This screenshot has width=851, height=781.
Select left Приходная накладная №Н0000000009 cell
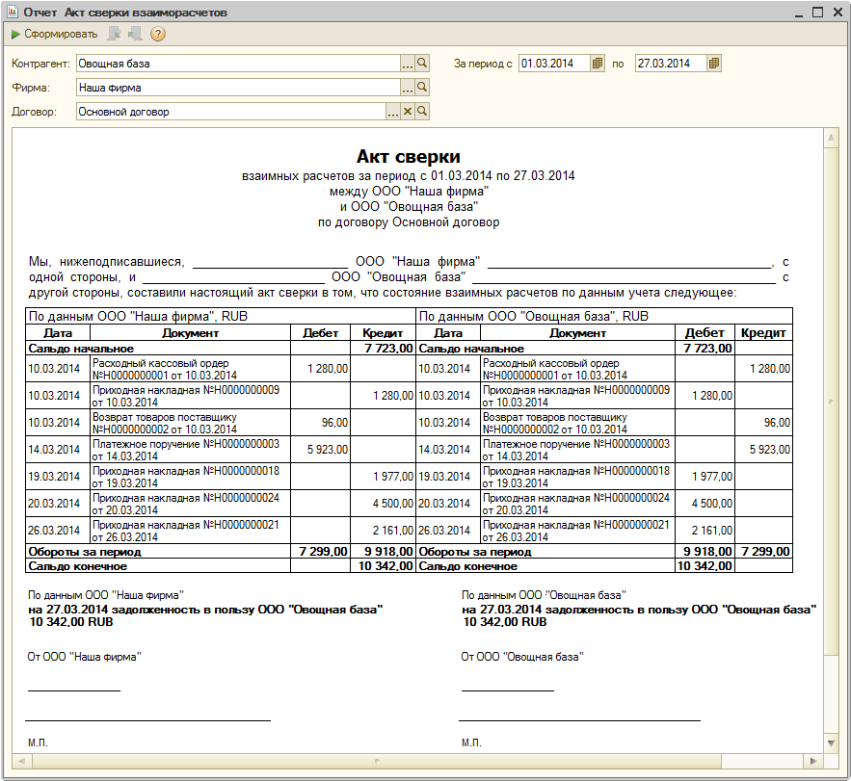point(190,396)
